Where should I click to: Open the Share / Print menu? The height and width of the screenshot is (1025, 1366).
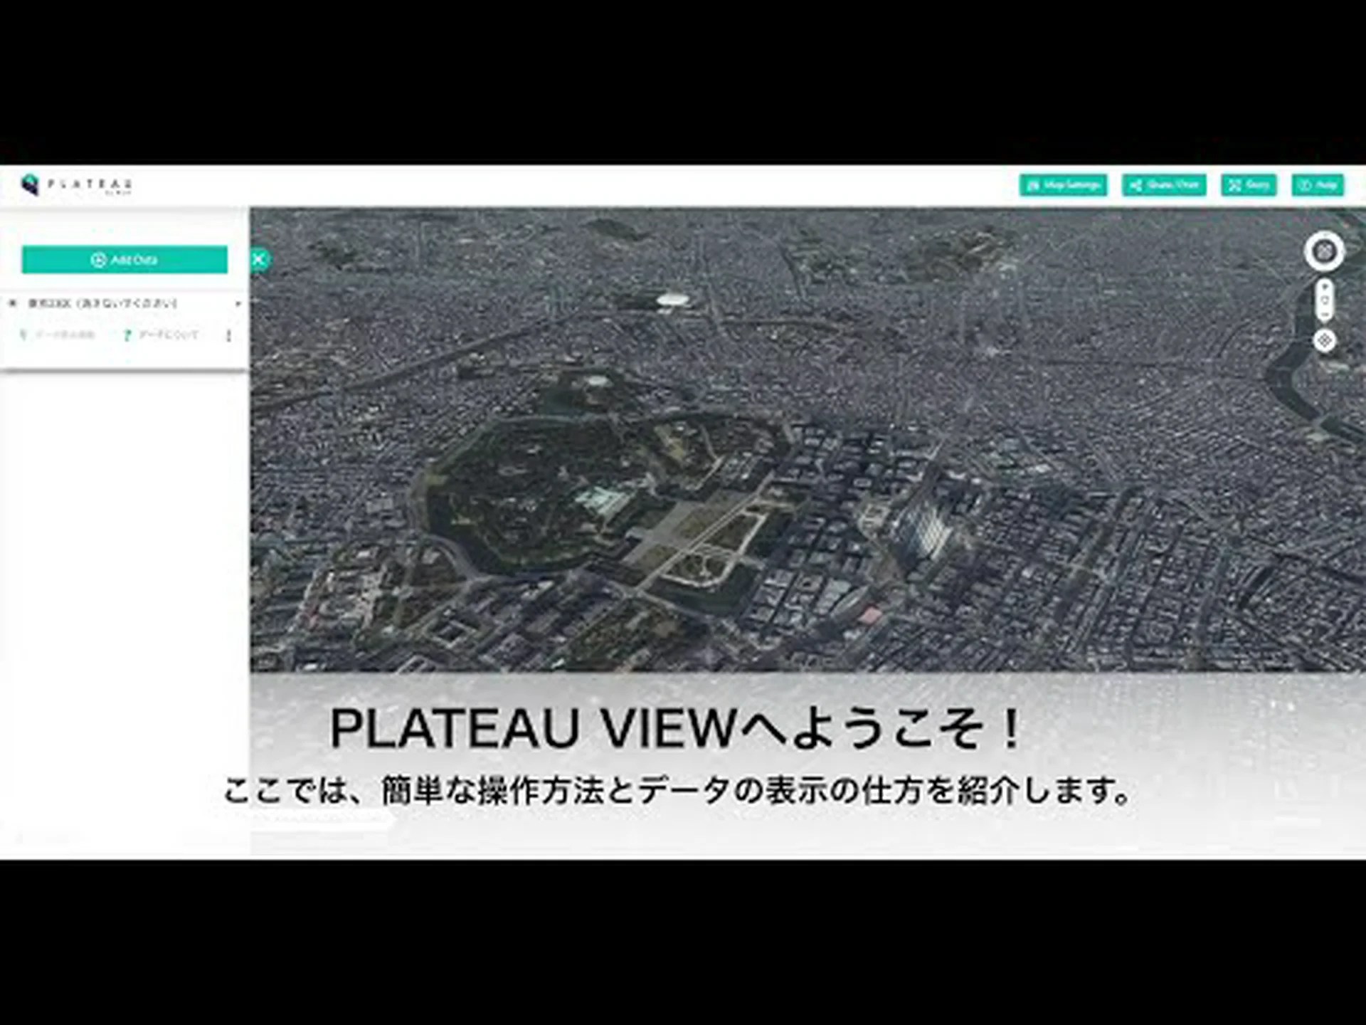[1164, 185]
